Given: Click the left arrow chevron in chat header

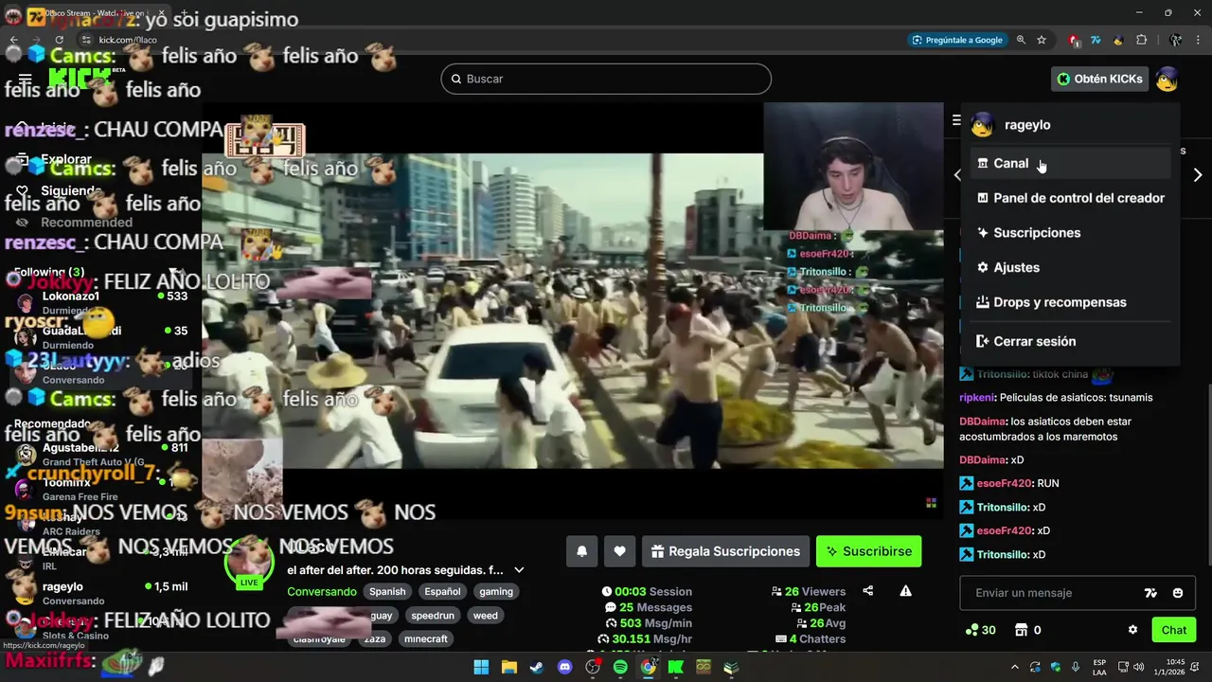Looking at the screenshot, I should click(x=956, y=175).
